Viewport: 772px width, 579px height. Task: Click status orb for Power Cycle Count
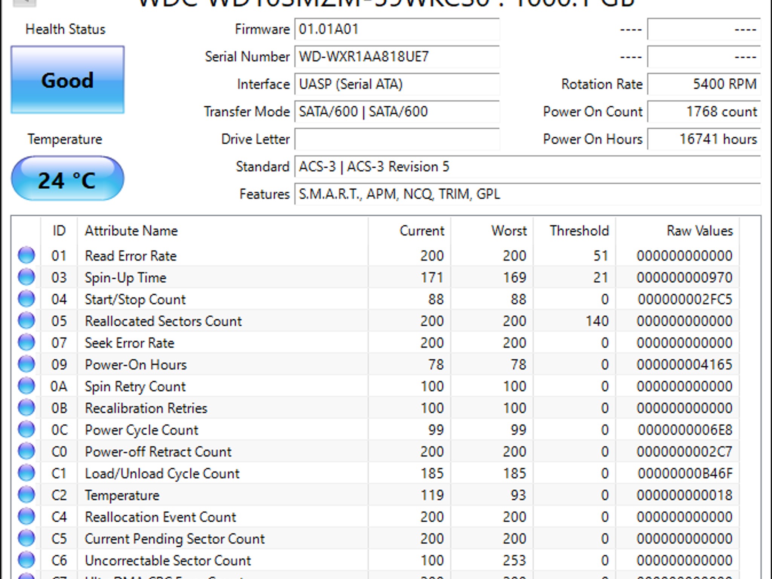click(x=26, y=429)
